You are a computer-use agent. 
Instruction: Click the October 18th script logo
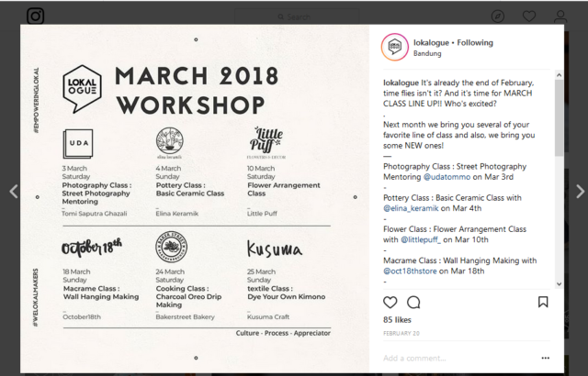point(92,247)
